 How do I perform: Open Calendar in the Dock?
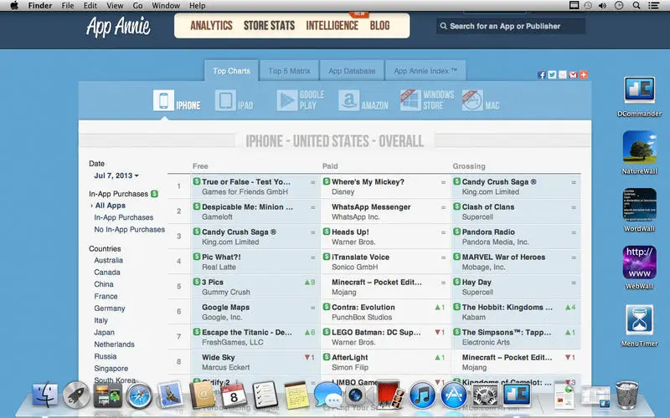click(x=234, y=395)
